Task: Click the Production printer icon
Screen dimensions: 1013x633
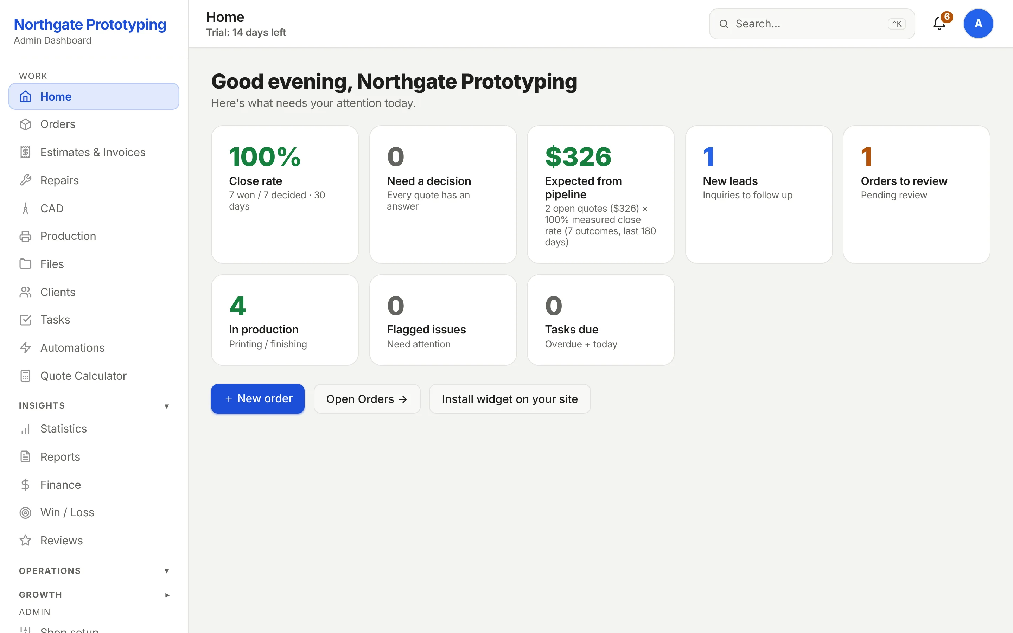Action: (x=26, y=236)
